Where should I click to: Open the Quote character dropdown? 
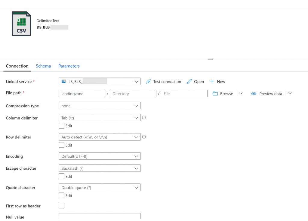pyautogui.click(x=100, y=187)
